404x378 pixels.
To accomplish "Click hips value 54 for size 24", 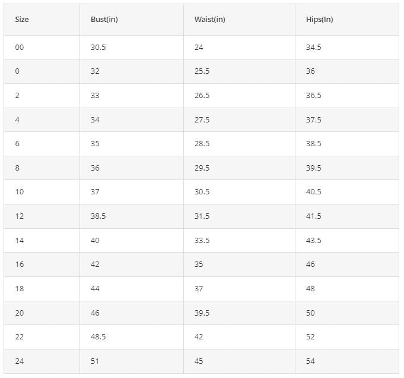I will [x=310, y=361].
